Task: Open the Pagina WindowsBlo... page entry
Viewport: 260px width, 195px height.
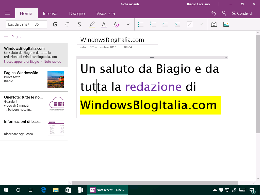Action: [x=34, y=79]
